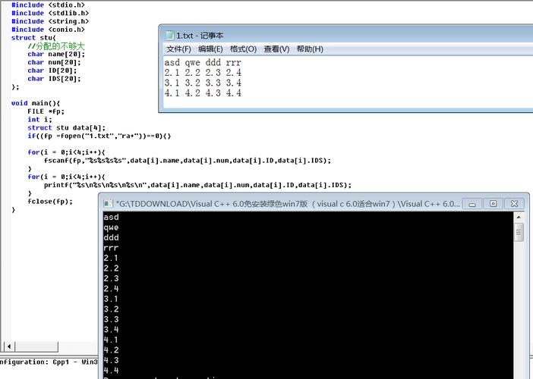Viewport: 533px width, 379px height.
Task: Open the 格式(O) menu in Notepad
Action: [x=243, y=49]
